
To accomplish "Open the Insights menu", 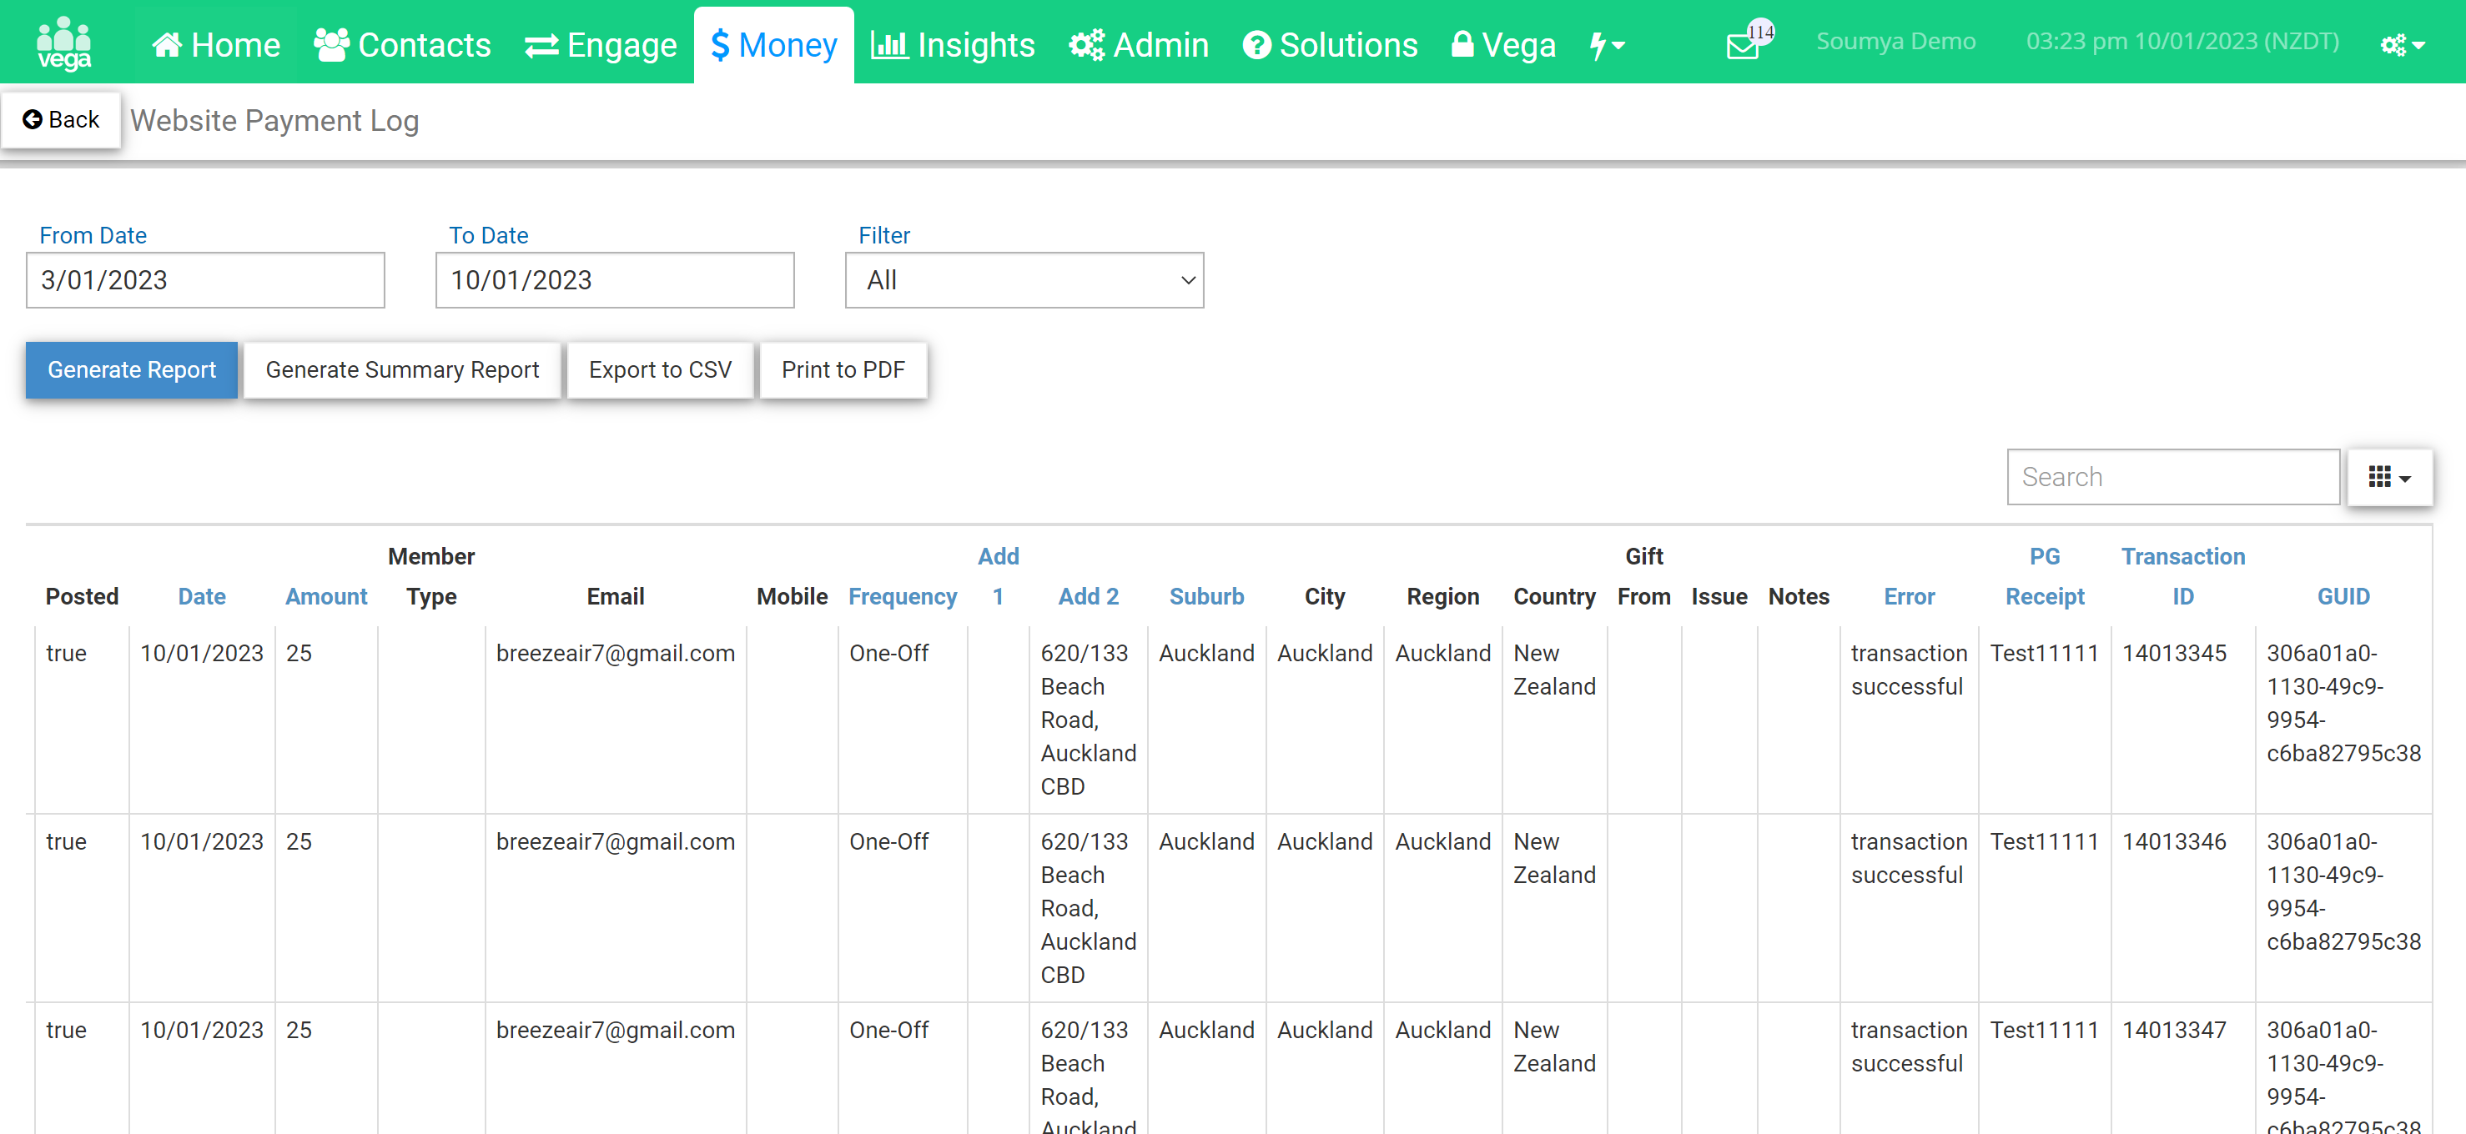I will pos(954,45).
